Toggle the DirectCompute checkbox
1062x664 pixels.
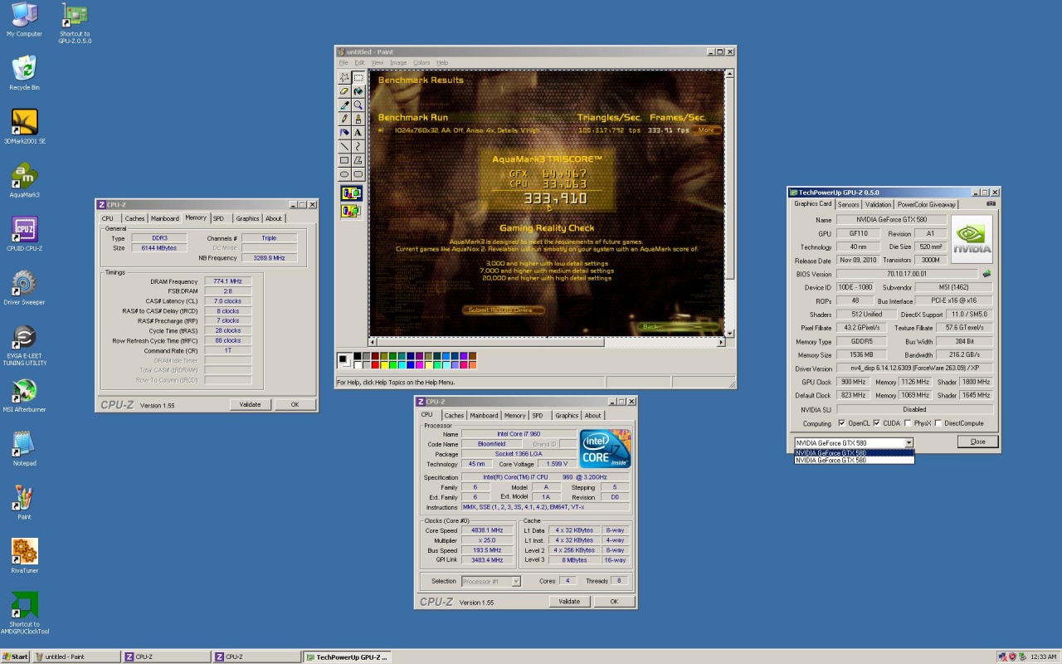tap(938, 423)
